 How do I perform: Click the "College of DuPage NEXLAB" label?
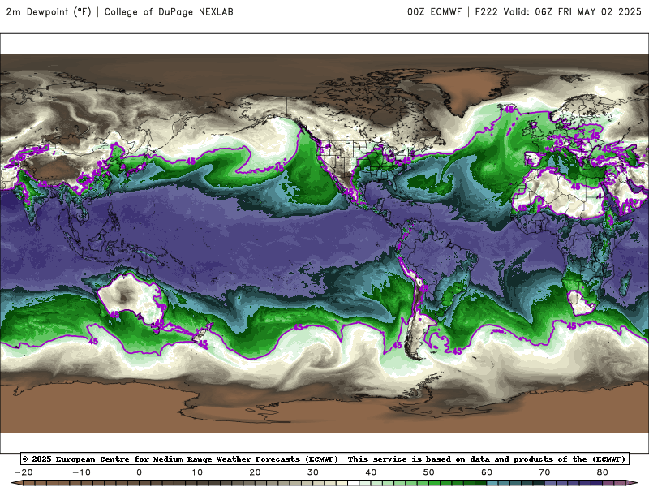click(169, 12)
